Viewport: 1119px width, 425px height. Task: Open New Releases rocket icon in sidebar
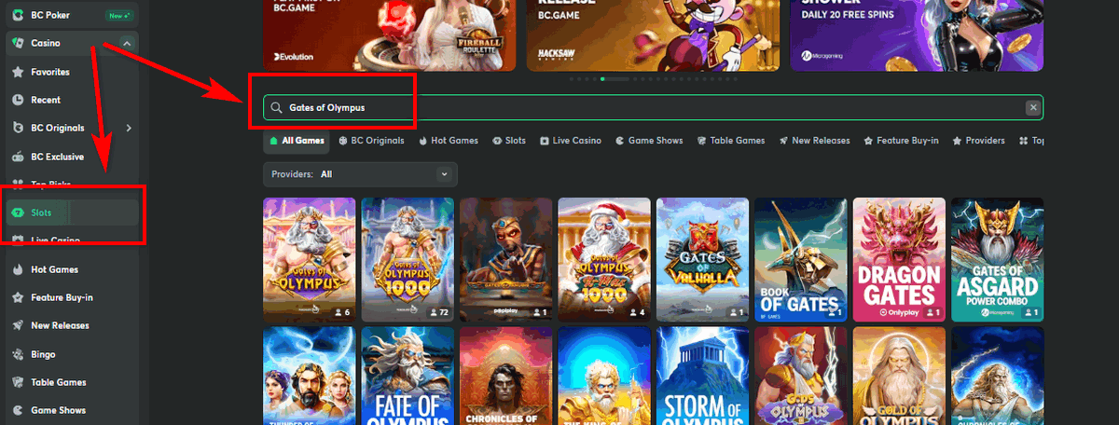tap(17, 325)
